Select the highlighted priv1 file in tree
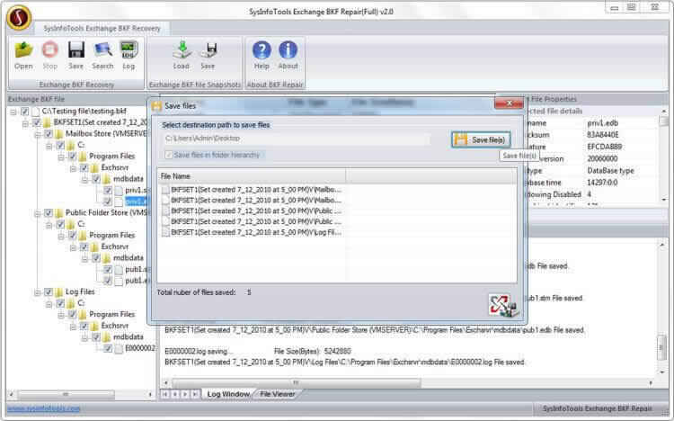The height and width of the screenshot is (421, 674). point(136,201)
